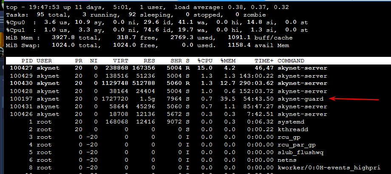Image resolution: width=391 pixels, height=174 pixels.
Task: Click the 1091.1 buff/cache value
Action: [239, 38]
